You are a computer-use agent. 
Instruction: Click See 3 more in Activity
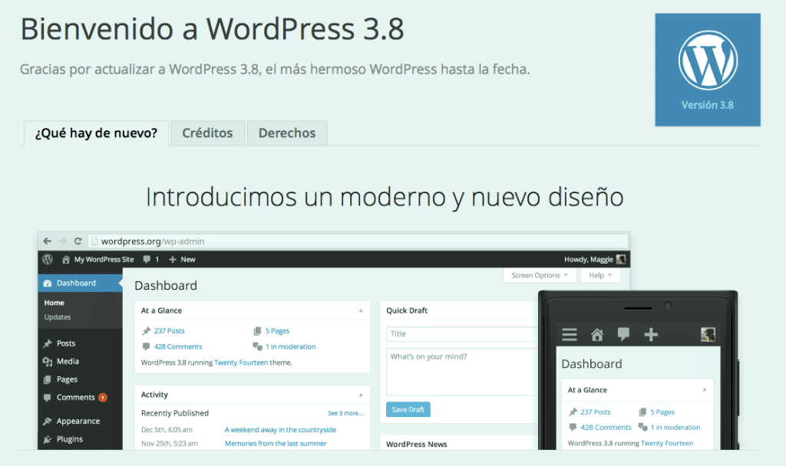pos(346,413)
